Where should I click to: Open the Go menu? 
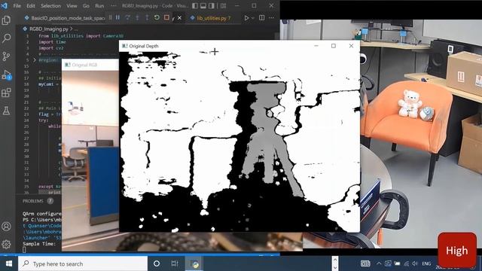(x=86, y=6)
